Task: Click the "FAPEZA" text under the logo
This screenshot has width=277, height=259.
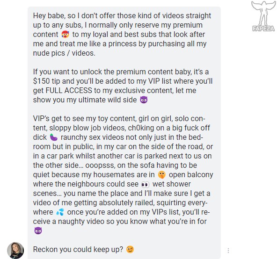Action: pyautogui.click(x=263, y=29)
